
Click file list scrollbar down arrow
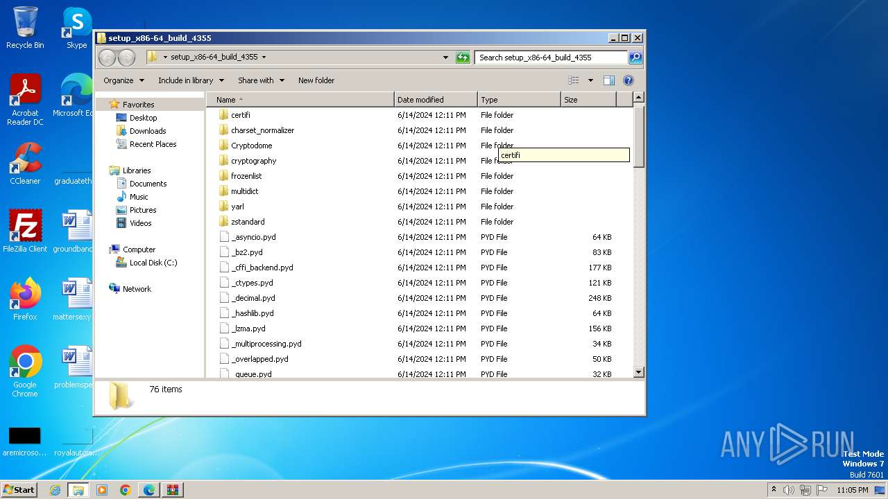tap(639, 372)
